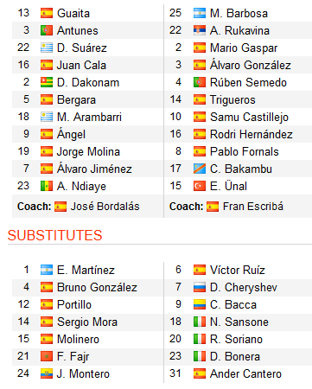Click the Ecuador flag beside J. Montero

point(47,373)
